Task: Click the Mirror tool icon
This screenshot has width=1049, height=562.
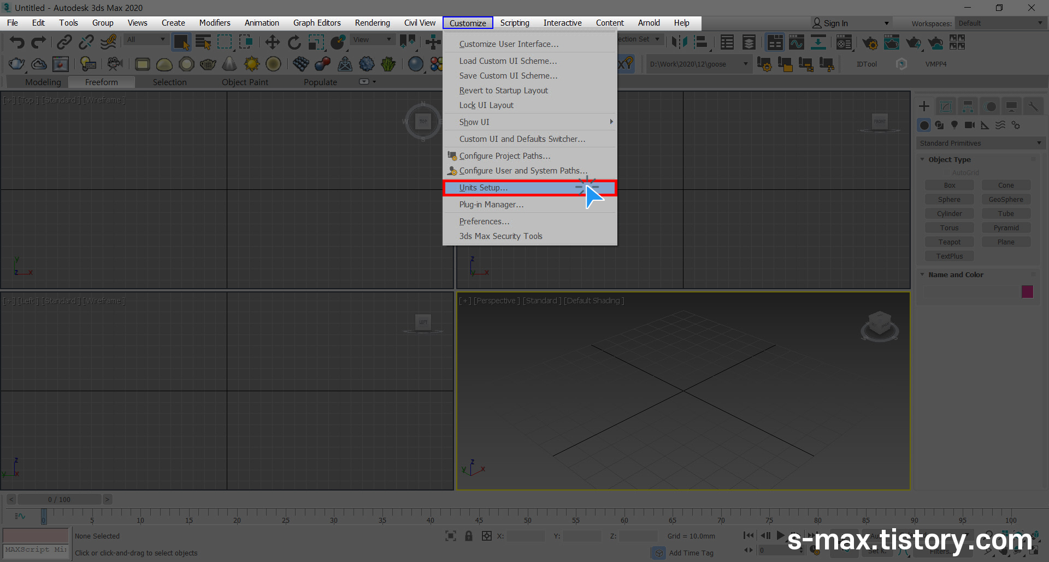Action: pos(679,42)
